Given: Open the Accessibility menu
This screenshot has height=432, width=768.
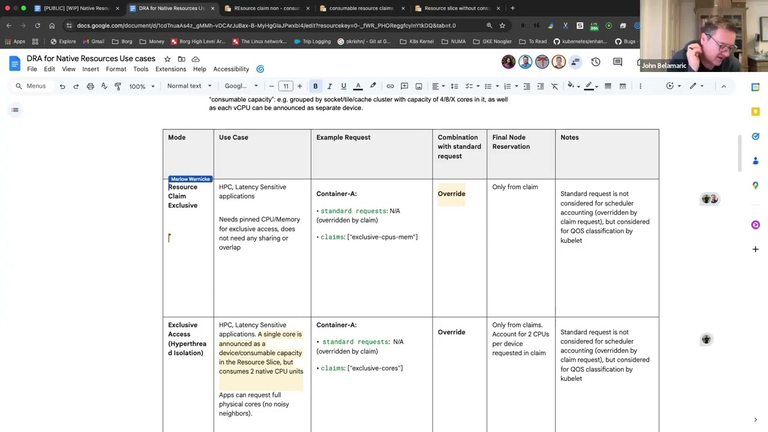Looking at the screenshot, I should pos(231,69).
